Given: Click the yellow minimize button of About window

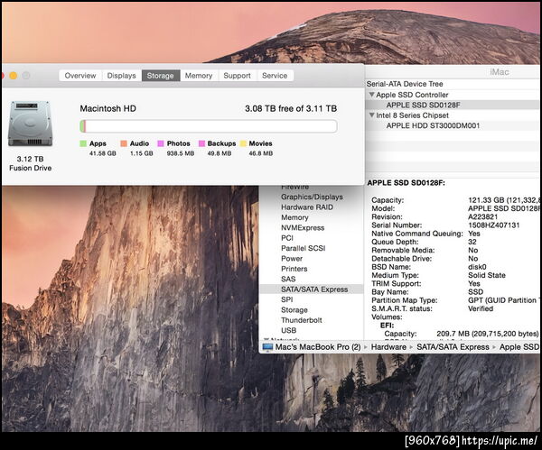Looking at the screenshot, I should (x=14, y=76).
